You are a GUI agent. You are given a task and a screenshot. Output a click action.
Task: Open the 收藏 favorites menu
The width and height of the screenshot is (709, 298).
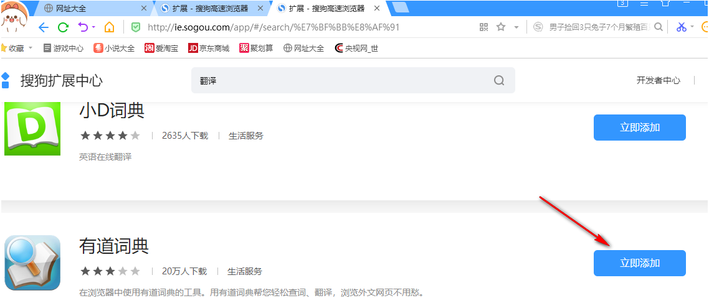17,49
